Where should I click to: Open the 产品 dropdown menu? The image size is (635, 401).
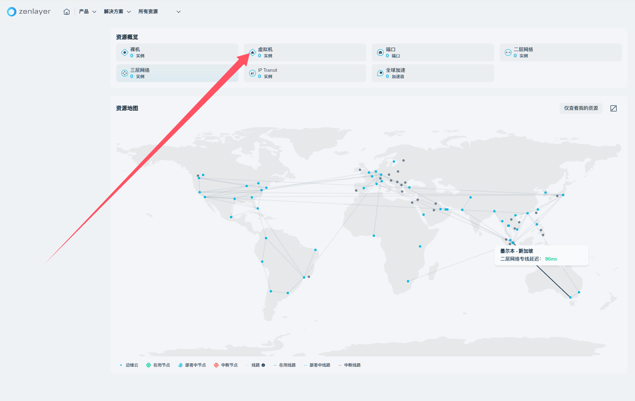pos(87,12)
